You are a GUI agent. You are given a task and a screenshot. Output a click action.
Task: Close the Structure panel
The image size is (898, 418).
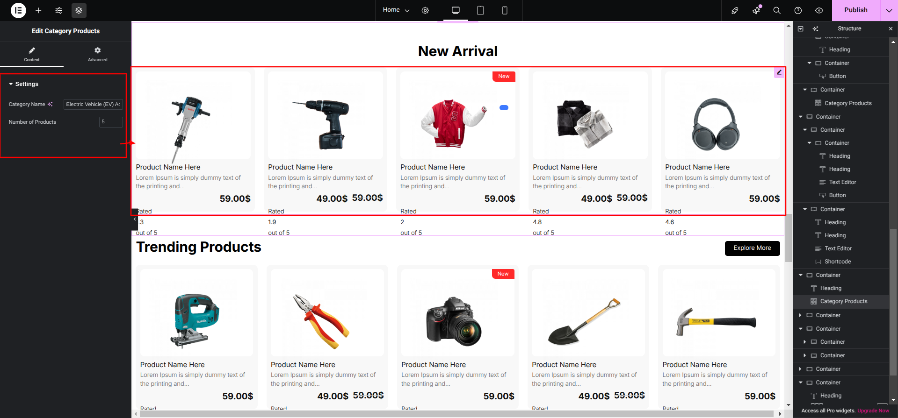click(891, 28)
